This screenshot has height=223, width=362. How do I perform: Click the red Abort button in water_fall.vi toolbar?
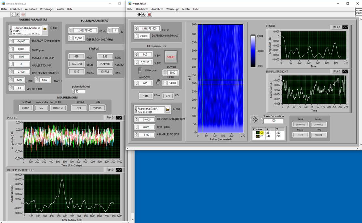click(x=149, y=14)
